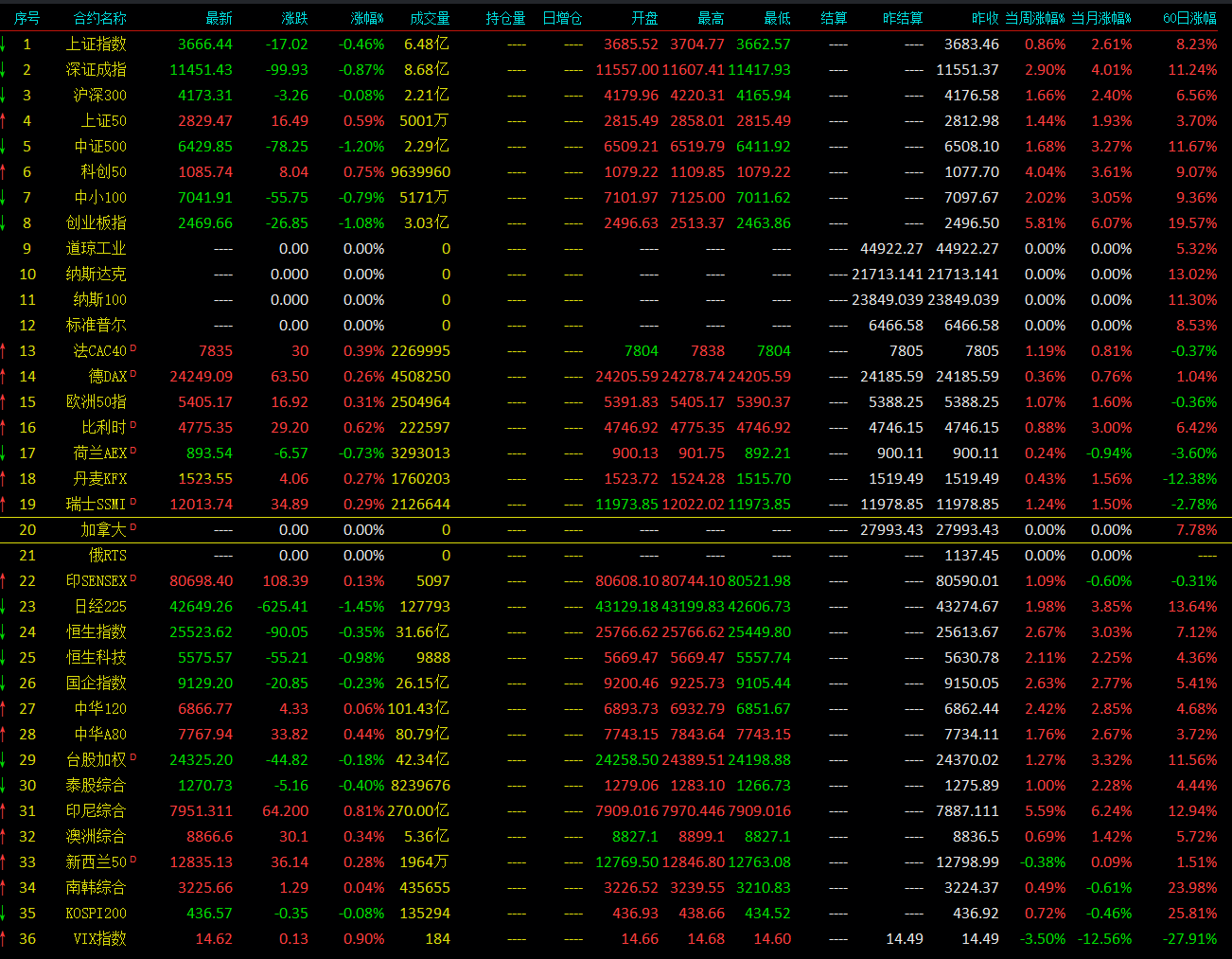Click the D marker next to 台股加权
1232x959 pixels.
pos(133,757)
